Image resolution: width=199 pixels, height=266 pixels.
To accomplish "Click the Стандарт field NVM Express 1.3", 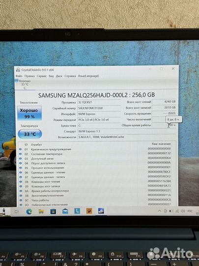I will (x=127, y=132).
